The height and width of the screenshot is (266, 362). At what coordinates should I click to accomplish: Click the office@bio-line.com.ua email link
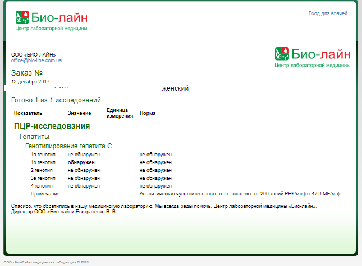coord(36,60)
